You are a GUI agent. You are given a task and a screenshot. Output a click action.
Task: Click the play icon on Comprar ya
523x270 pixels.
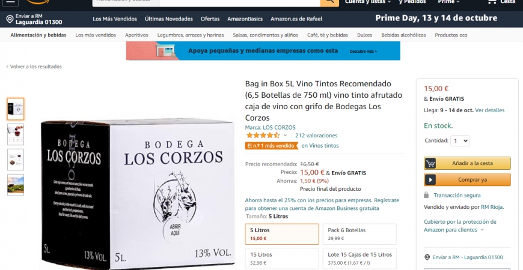430,180
